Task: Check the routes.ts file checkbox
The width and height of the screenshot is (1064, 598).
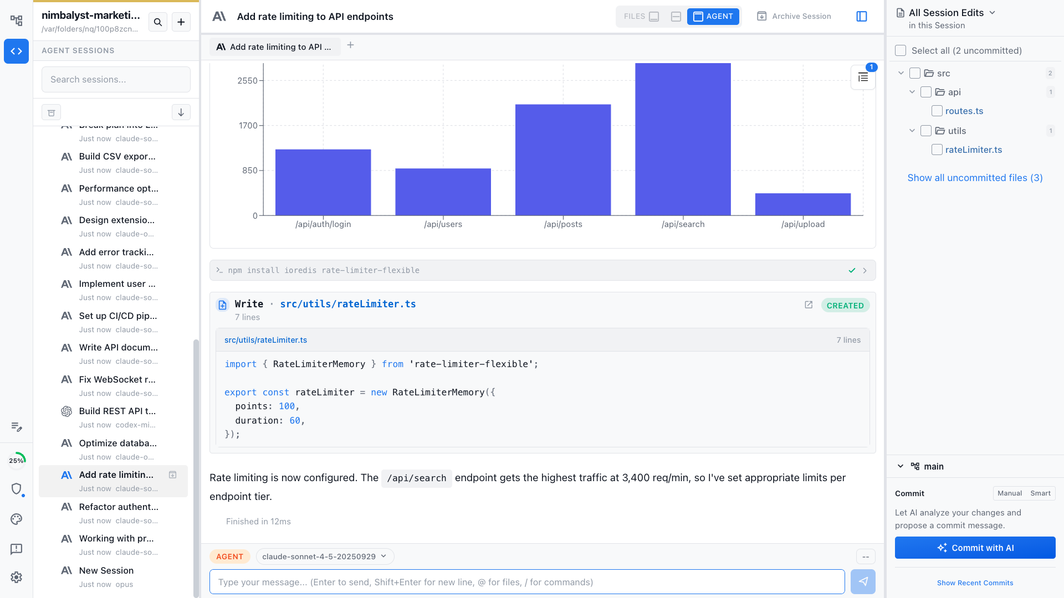Action: [937, 111]
